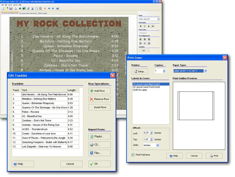The width and height of the screenshot is (235, 177).
Task: Click the red Delete X toolbar icon
Action: click(45, 8)
